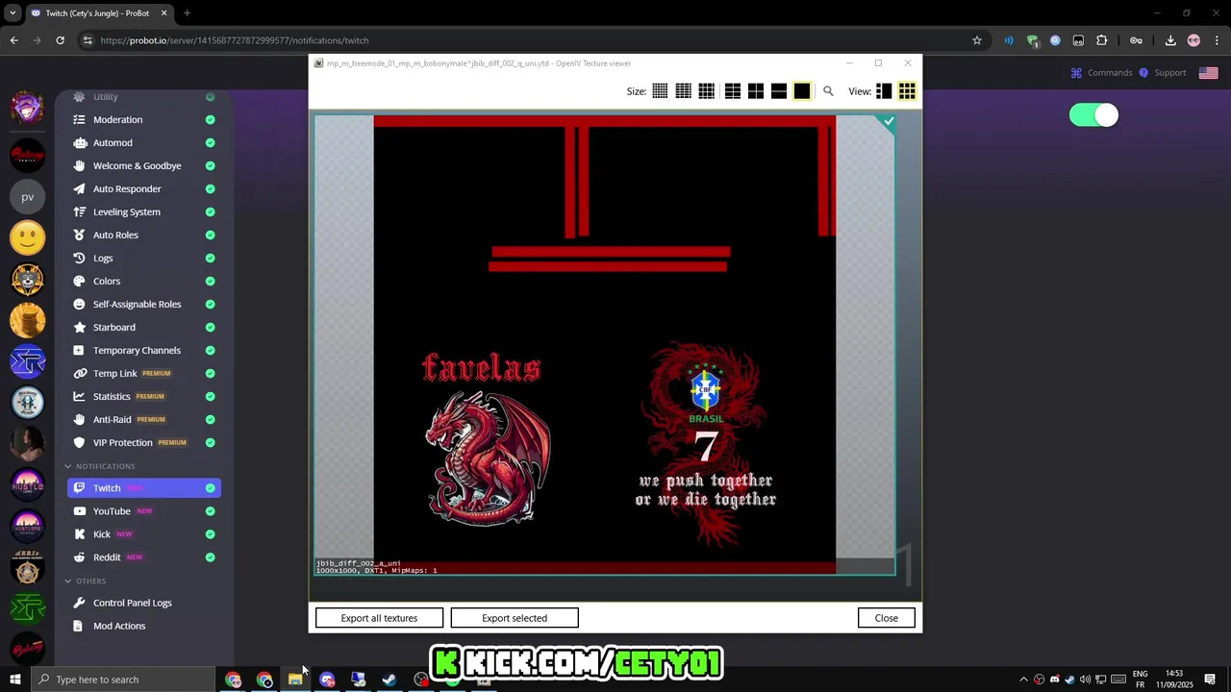Screen dimensions: 1231x692
Task: Open a new Chrome tab
Action: [187, 13]
